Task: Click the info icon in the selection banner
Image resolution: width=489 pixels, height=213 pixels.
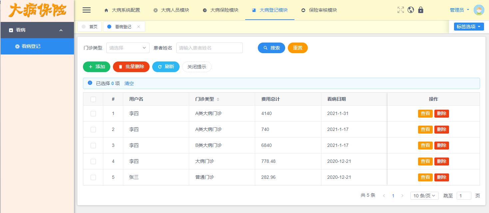Action: tap(90, 83)
